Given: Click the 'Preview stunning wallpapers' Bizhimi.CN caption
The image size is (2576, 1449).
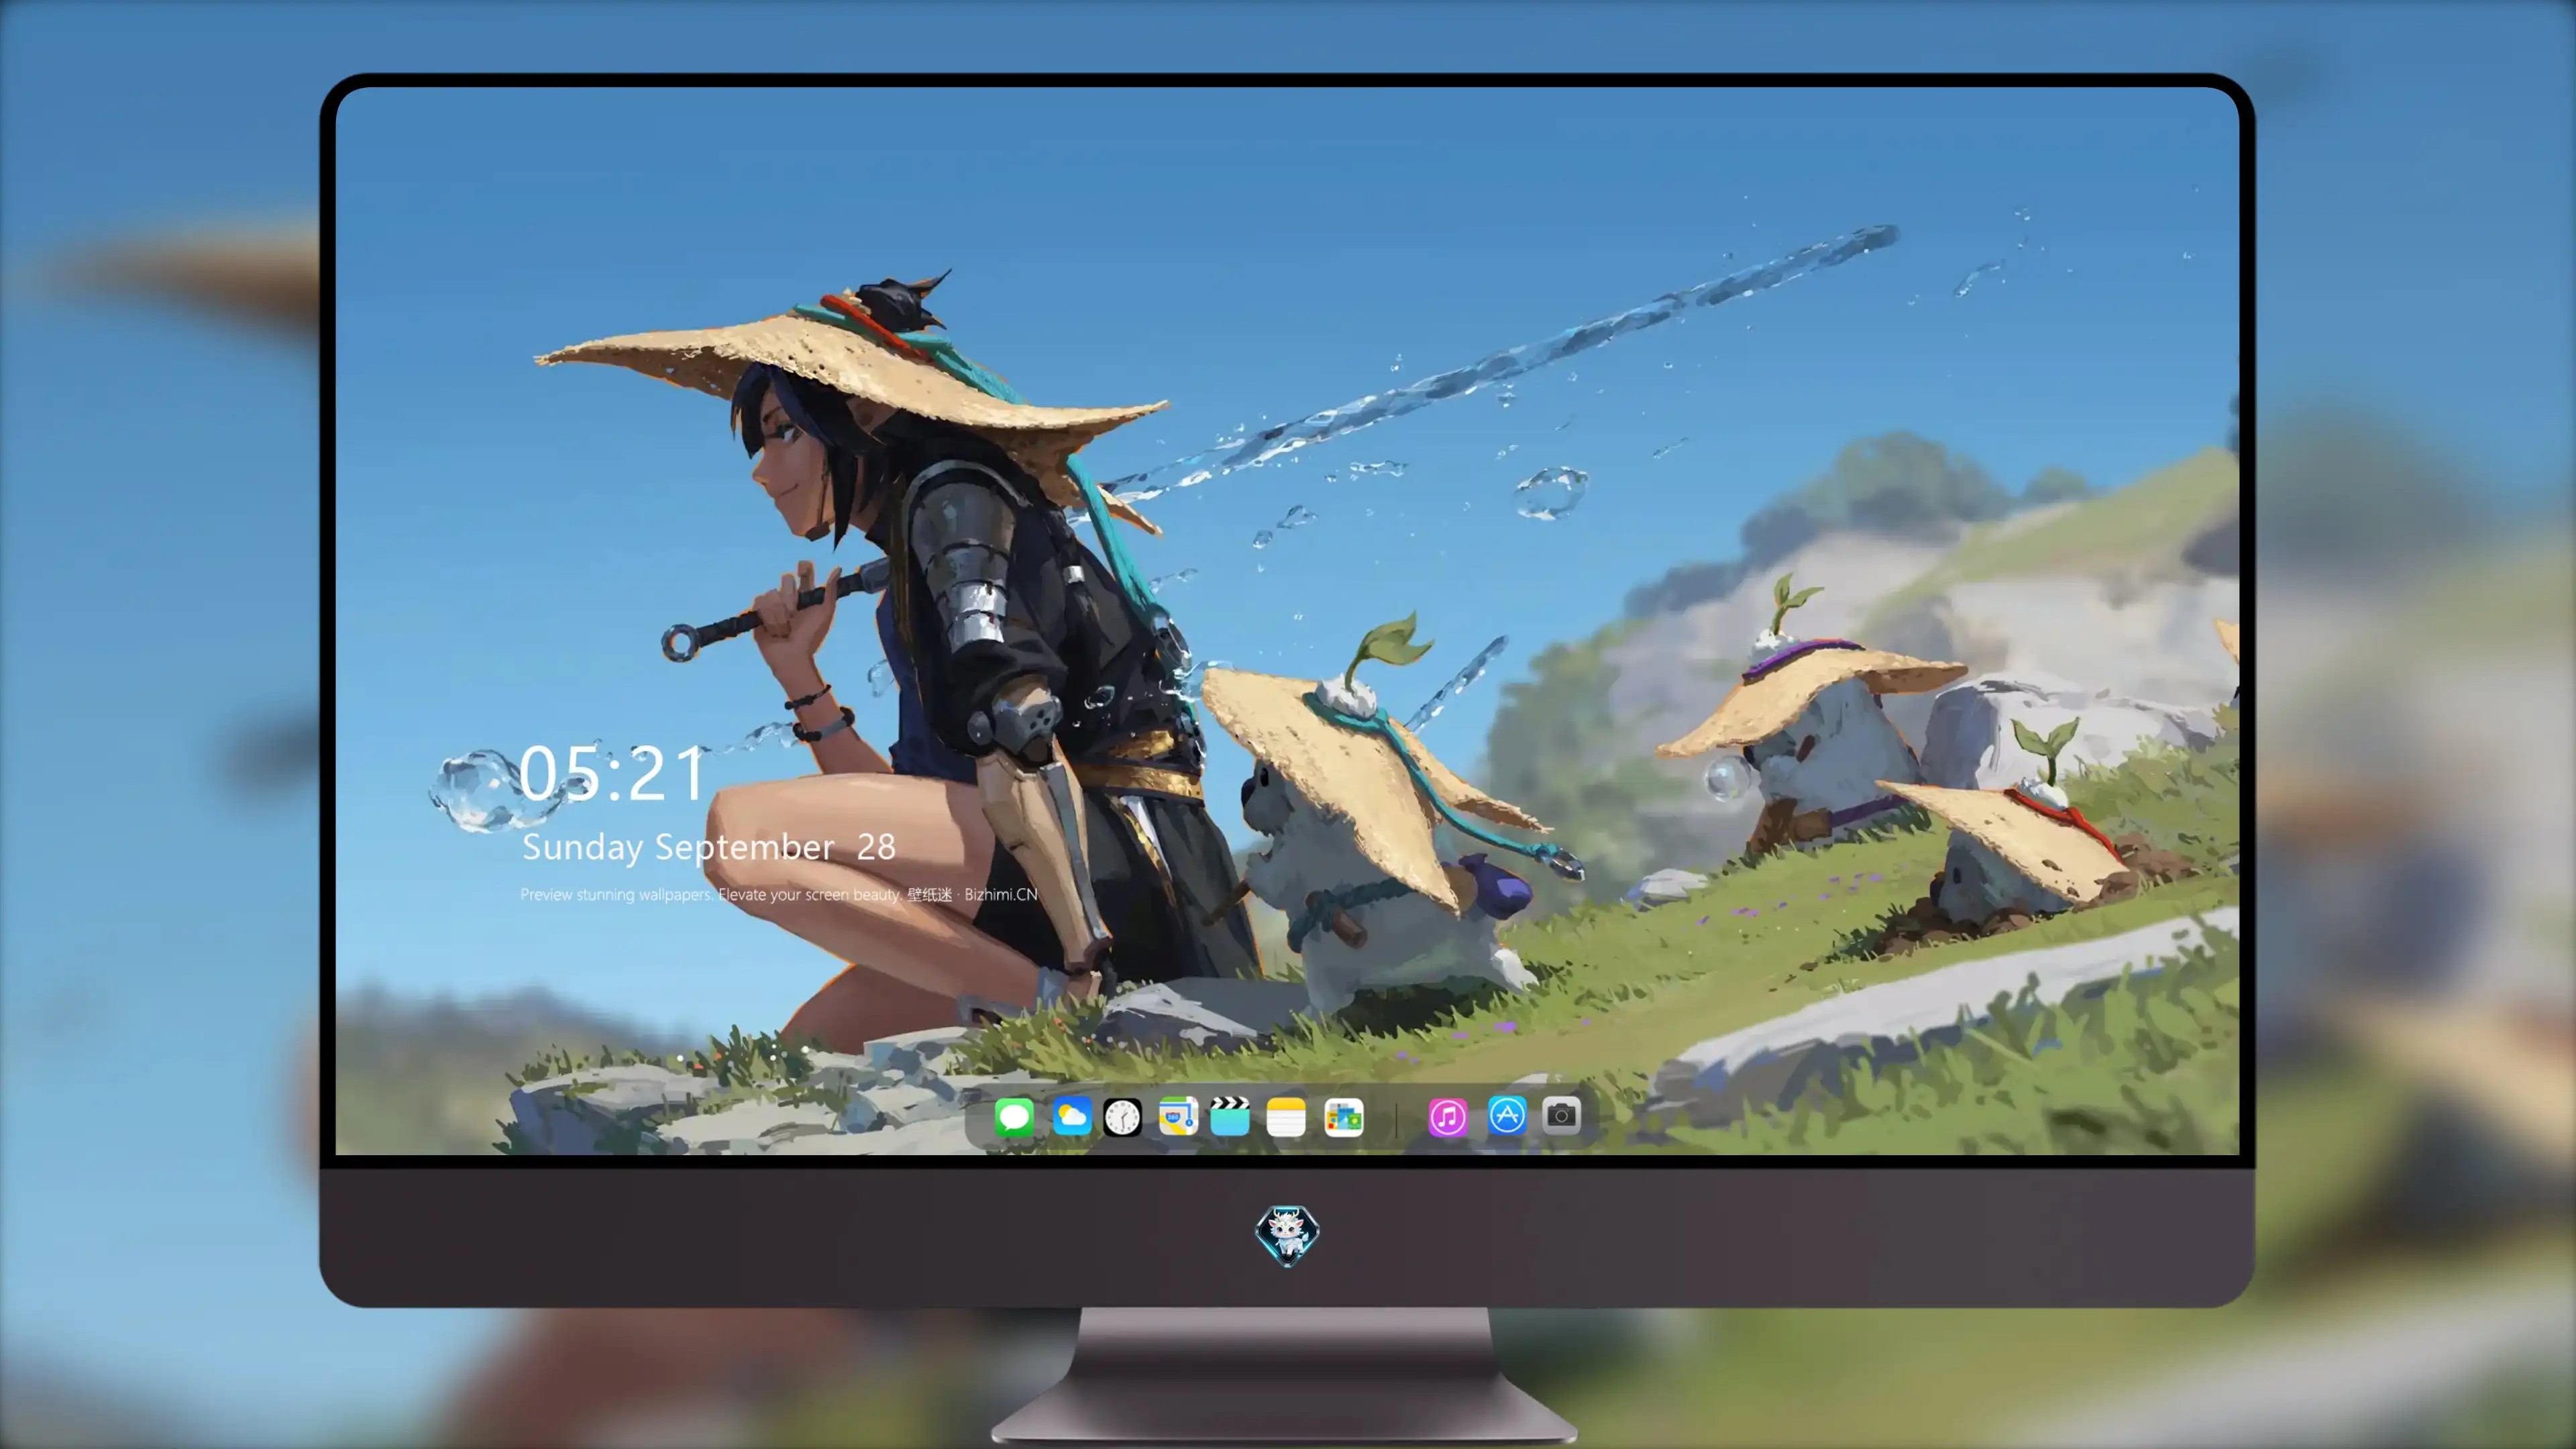Looking at the screenshot, I should click(x=779, y=894).
